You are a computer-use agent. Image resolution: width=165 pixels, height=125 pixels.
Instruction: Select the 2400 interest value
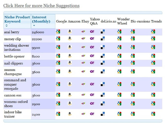tap(36, 115)
